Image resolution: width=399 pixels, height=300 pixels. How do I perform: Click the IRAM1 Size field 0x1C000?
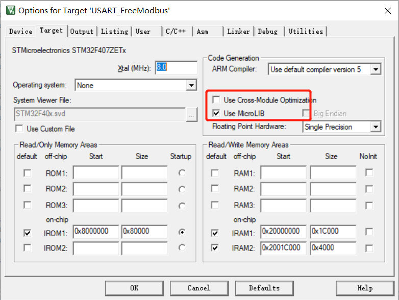point(333,232)
